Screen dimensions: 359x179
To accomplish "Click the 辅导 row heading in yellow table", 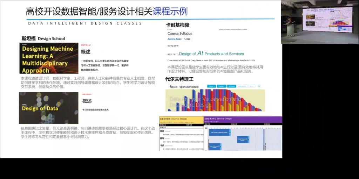I will (162, 138).
